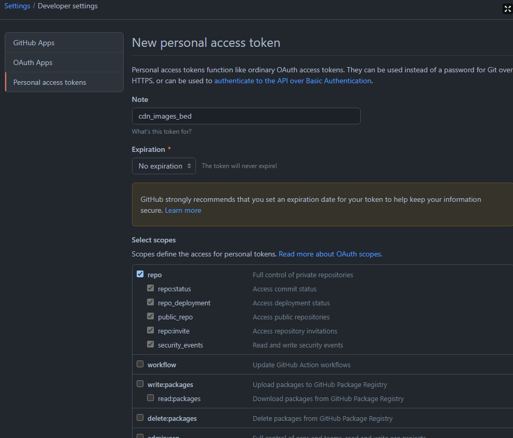Open the OAuth Apps sidebar item
513x438 pixels.
(64, 62)
